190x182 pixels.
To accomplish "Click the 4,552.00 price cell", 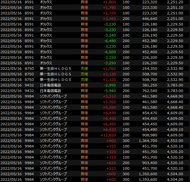I will (175, 141).
